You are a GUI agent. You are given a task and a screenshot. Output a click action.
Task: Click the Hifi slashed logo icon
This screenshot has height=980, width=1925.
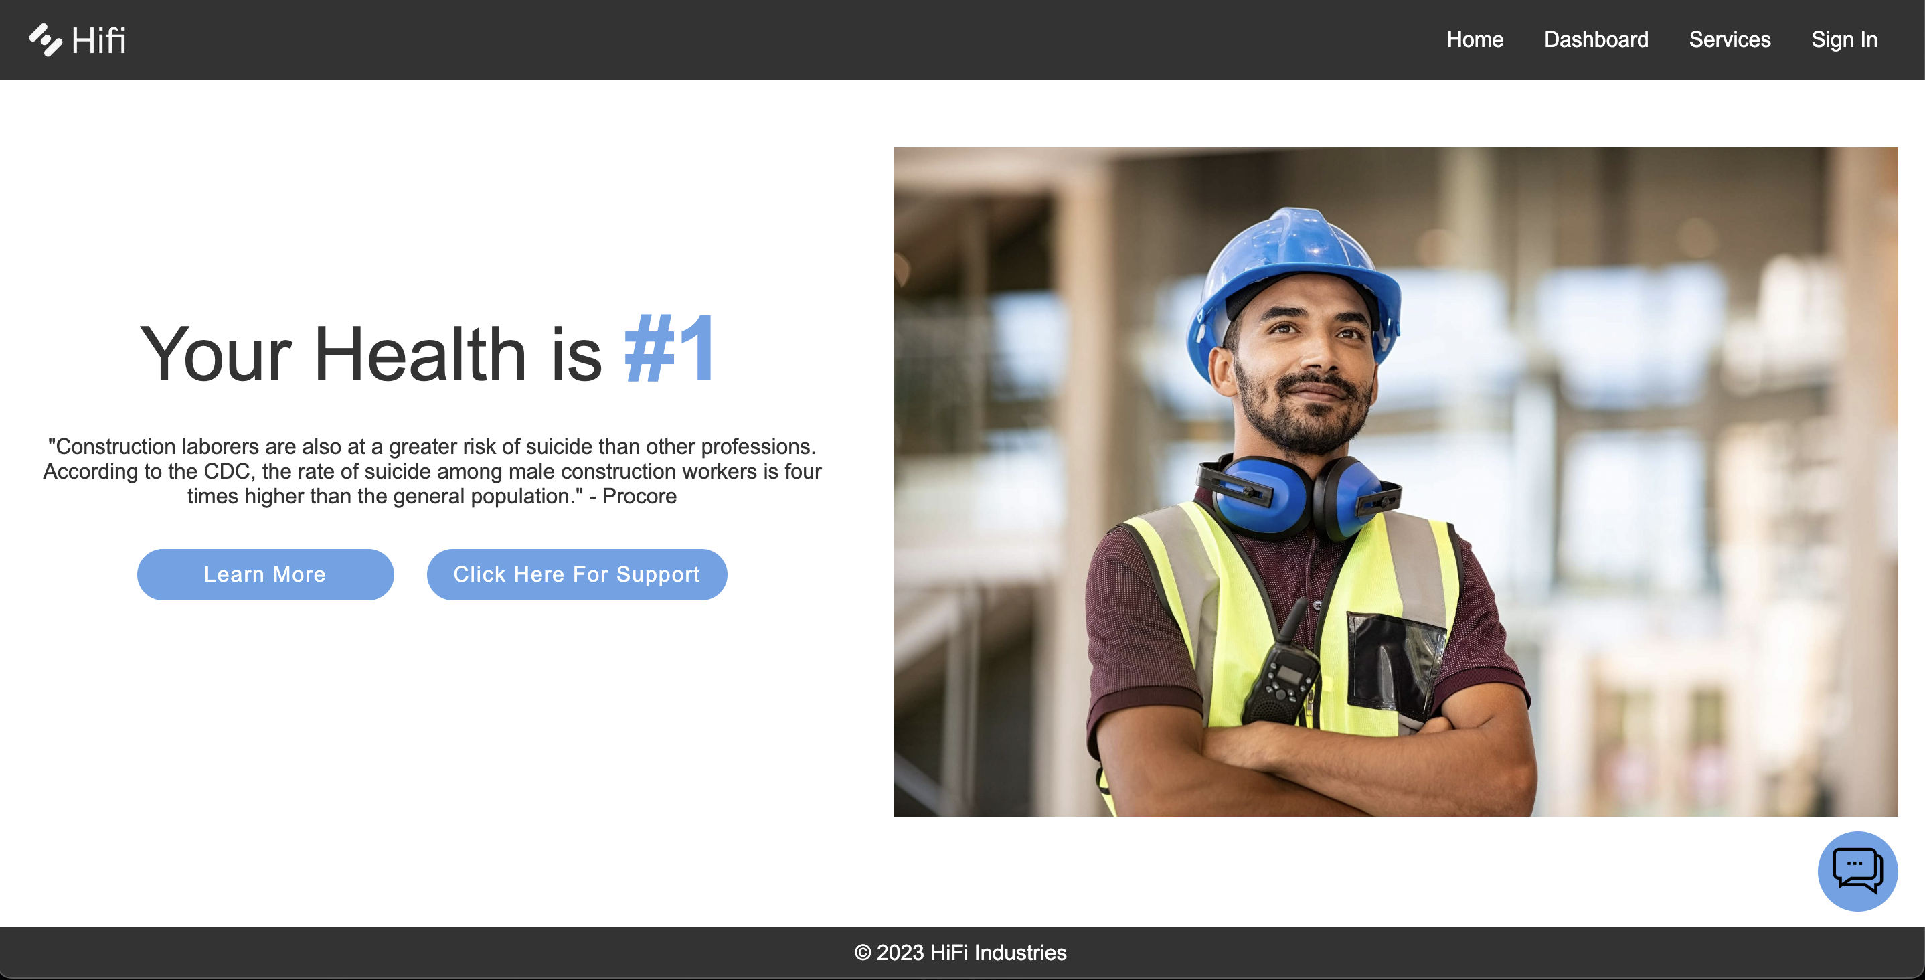point(45,39)
